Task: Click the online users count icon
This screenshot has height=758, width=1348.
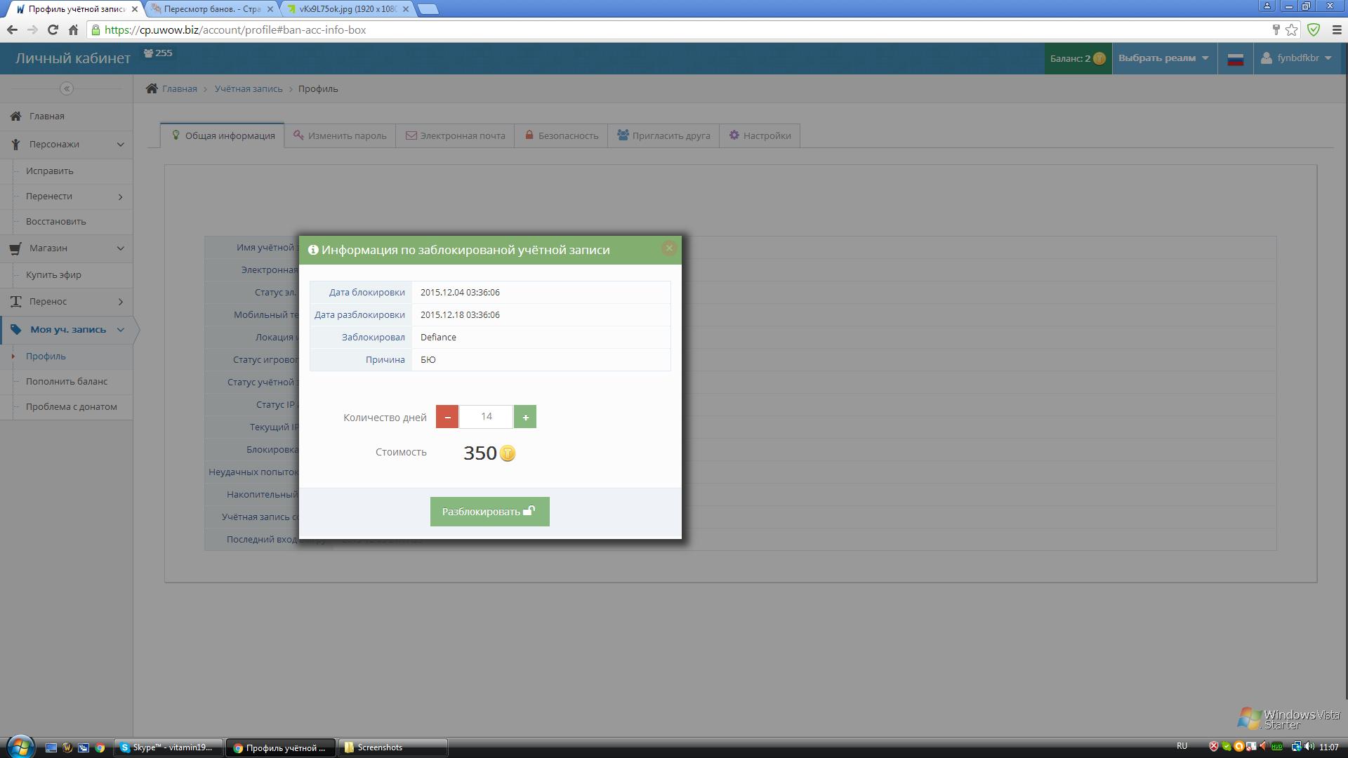Action: coord(149,53)
